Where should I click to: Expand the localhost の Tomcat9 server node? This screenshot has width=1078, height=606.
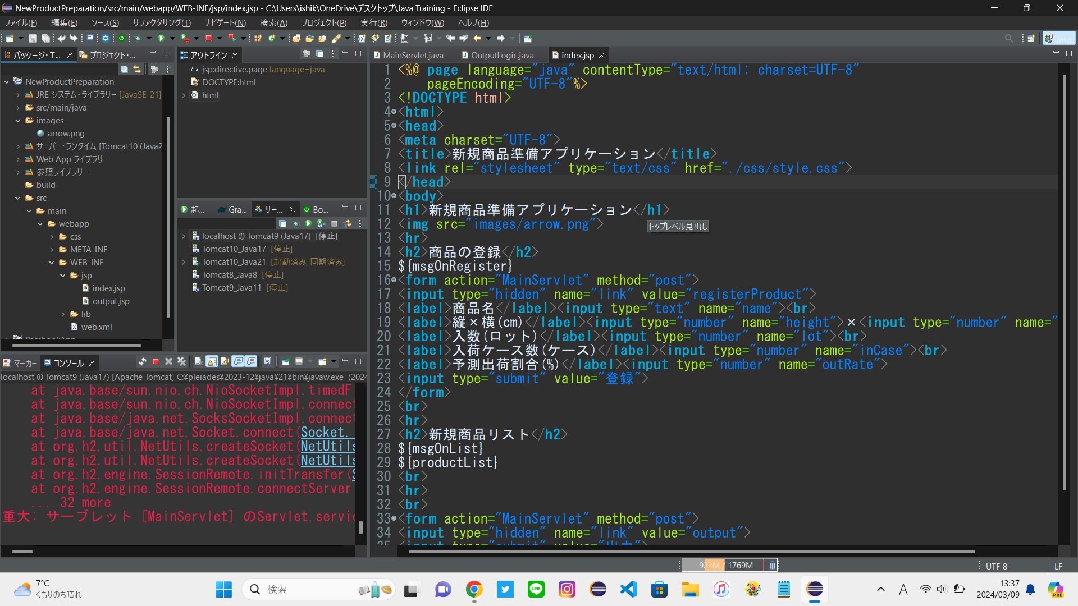tap(184, 236)
